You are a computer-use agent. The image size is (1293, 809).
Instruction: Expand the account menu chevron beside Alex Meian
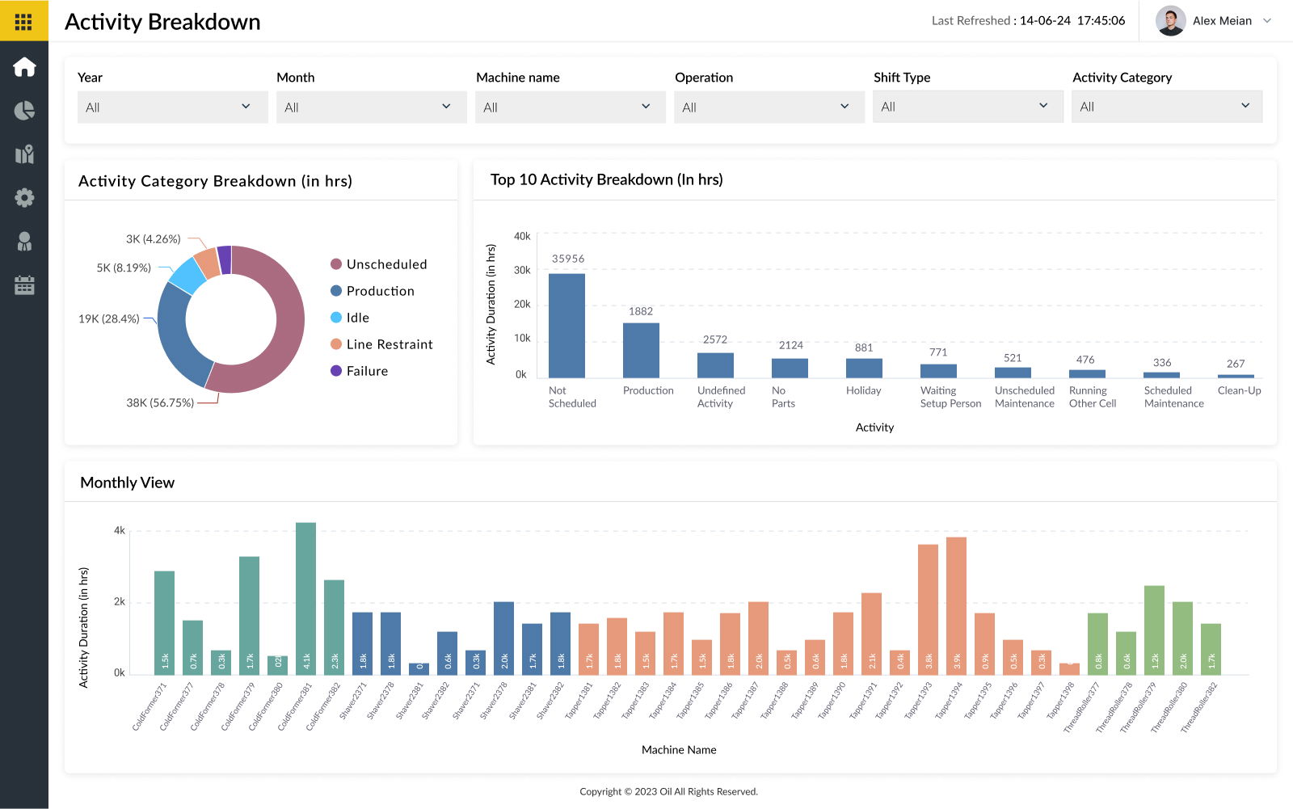coord(1267,21)
